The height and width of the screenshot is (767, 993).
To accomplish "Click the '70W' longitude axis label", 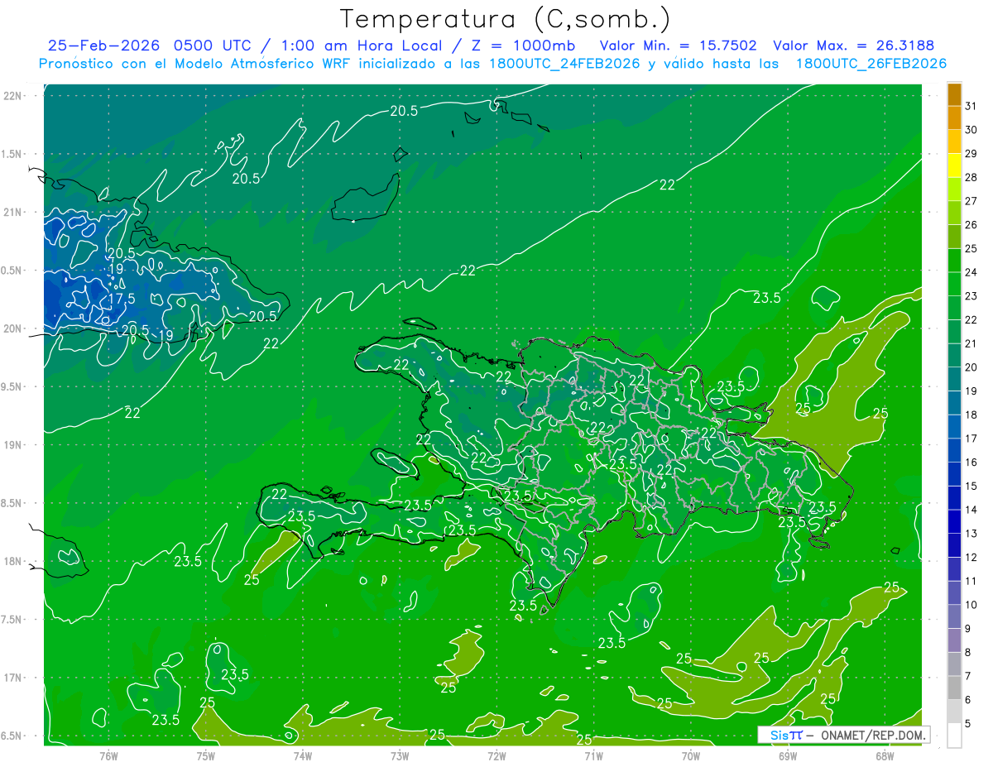I will (x=691, y=755).
